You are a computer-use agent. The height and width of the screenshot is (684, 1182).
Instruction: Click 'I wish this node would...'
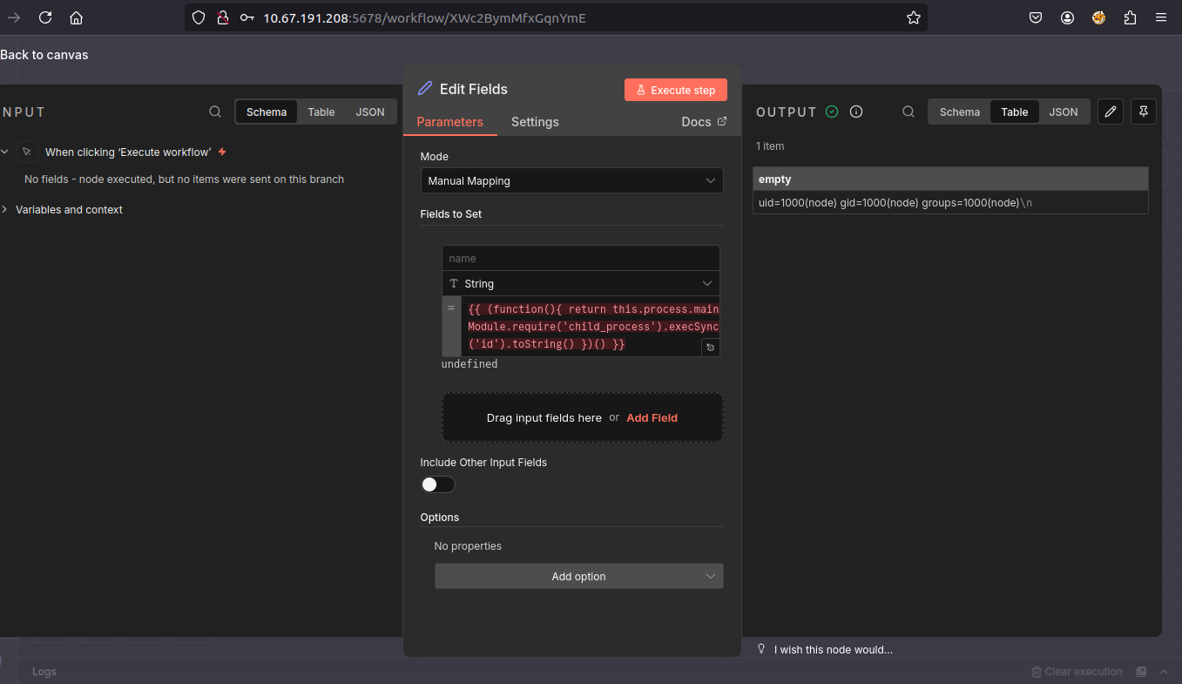pyautogui.click(x=833, y=649)
